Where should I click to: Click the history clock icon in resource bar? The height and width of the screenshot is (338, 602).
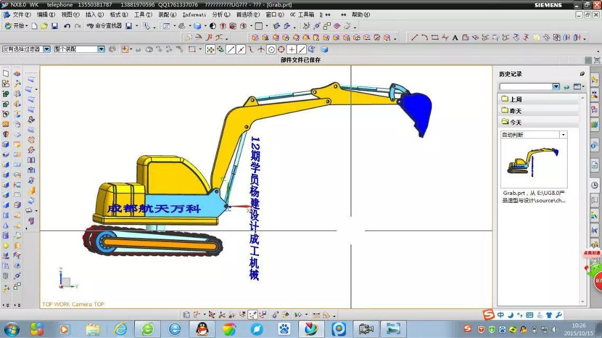coord(594,185)
